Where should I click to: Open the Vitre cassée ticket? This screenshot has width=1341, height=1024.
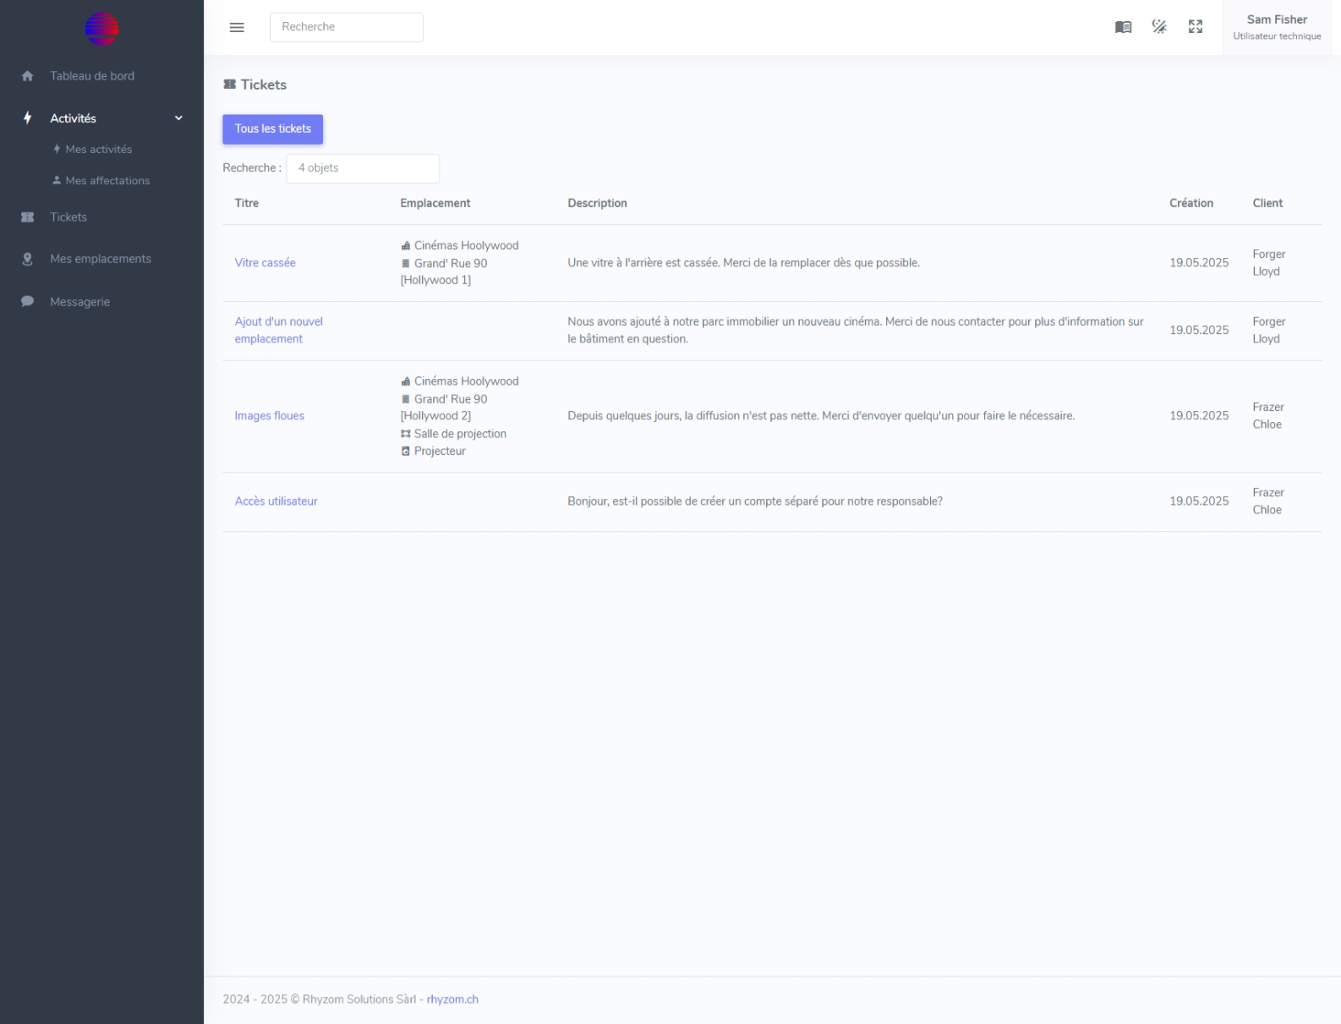tap(265, 263)
